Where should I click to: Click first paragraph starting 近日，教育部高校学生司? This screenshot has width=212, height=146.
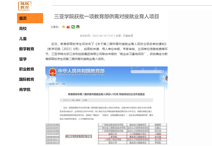click(x=107, y=51)
